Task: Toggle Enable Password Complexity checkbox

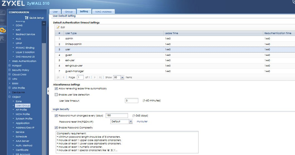Action: coord(56,128)
